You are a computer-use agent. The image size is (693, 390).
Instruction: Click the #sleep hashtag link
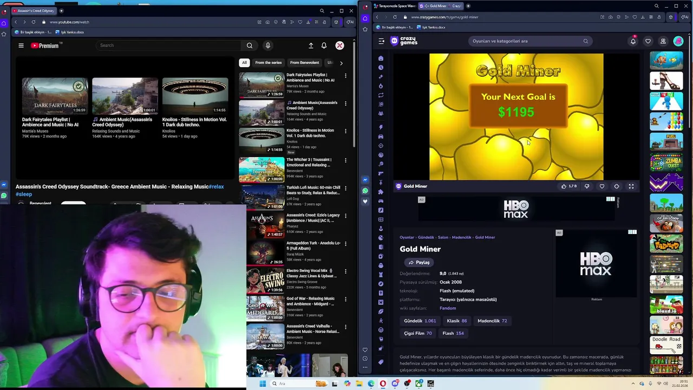(24, 194)
